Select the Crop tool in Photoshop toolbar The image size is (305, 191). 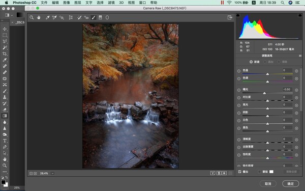click(5, 54)
